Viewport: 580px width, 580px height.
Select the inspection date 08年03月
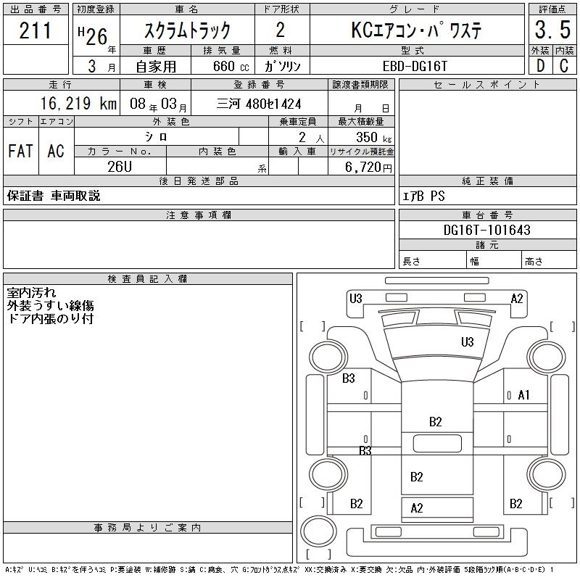coord(158,104)
